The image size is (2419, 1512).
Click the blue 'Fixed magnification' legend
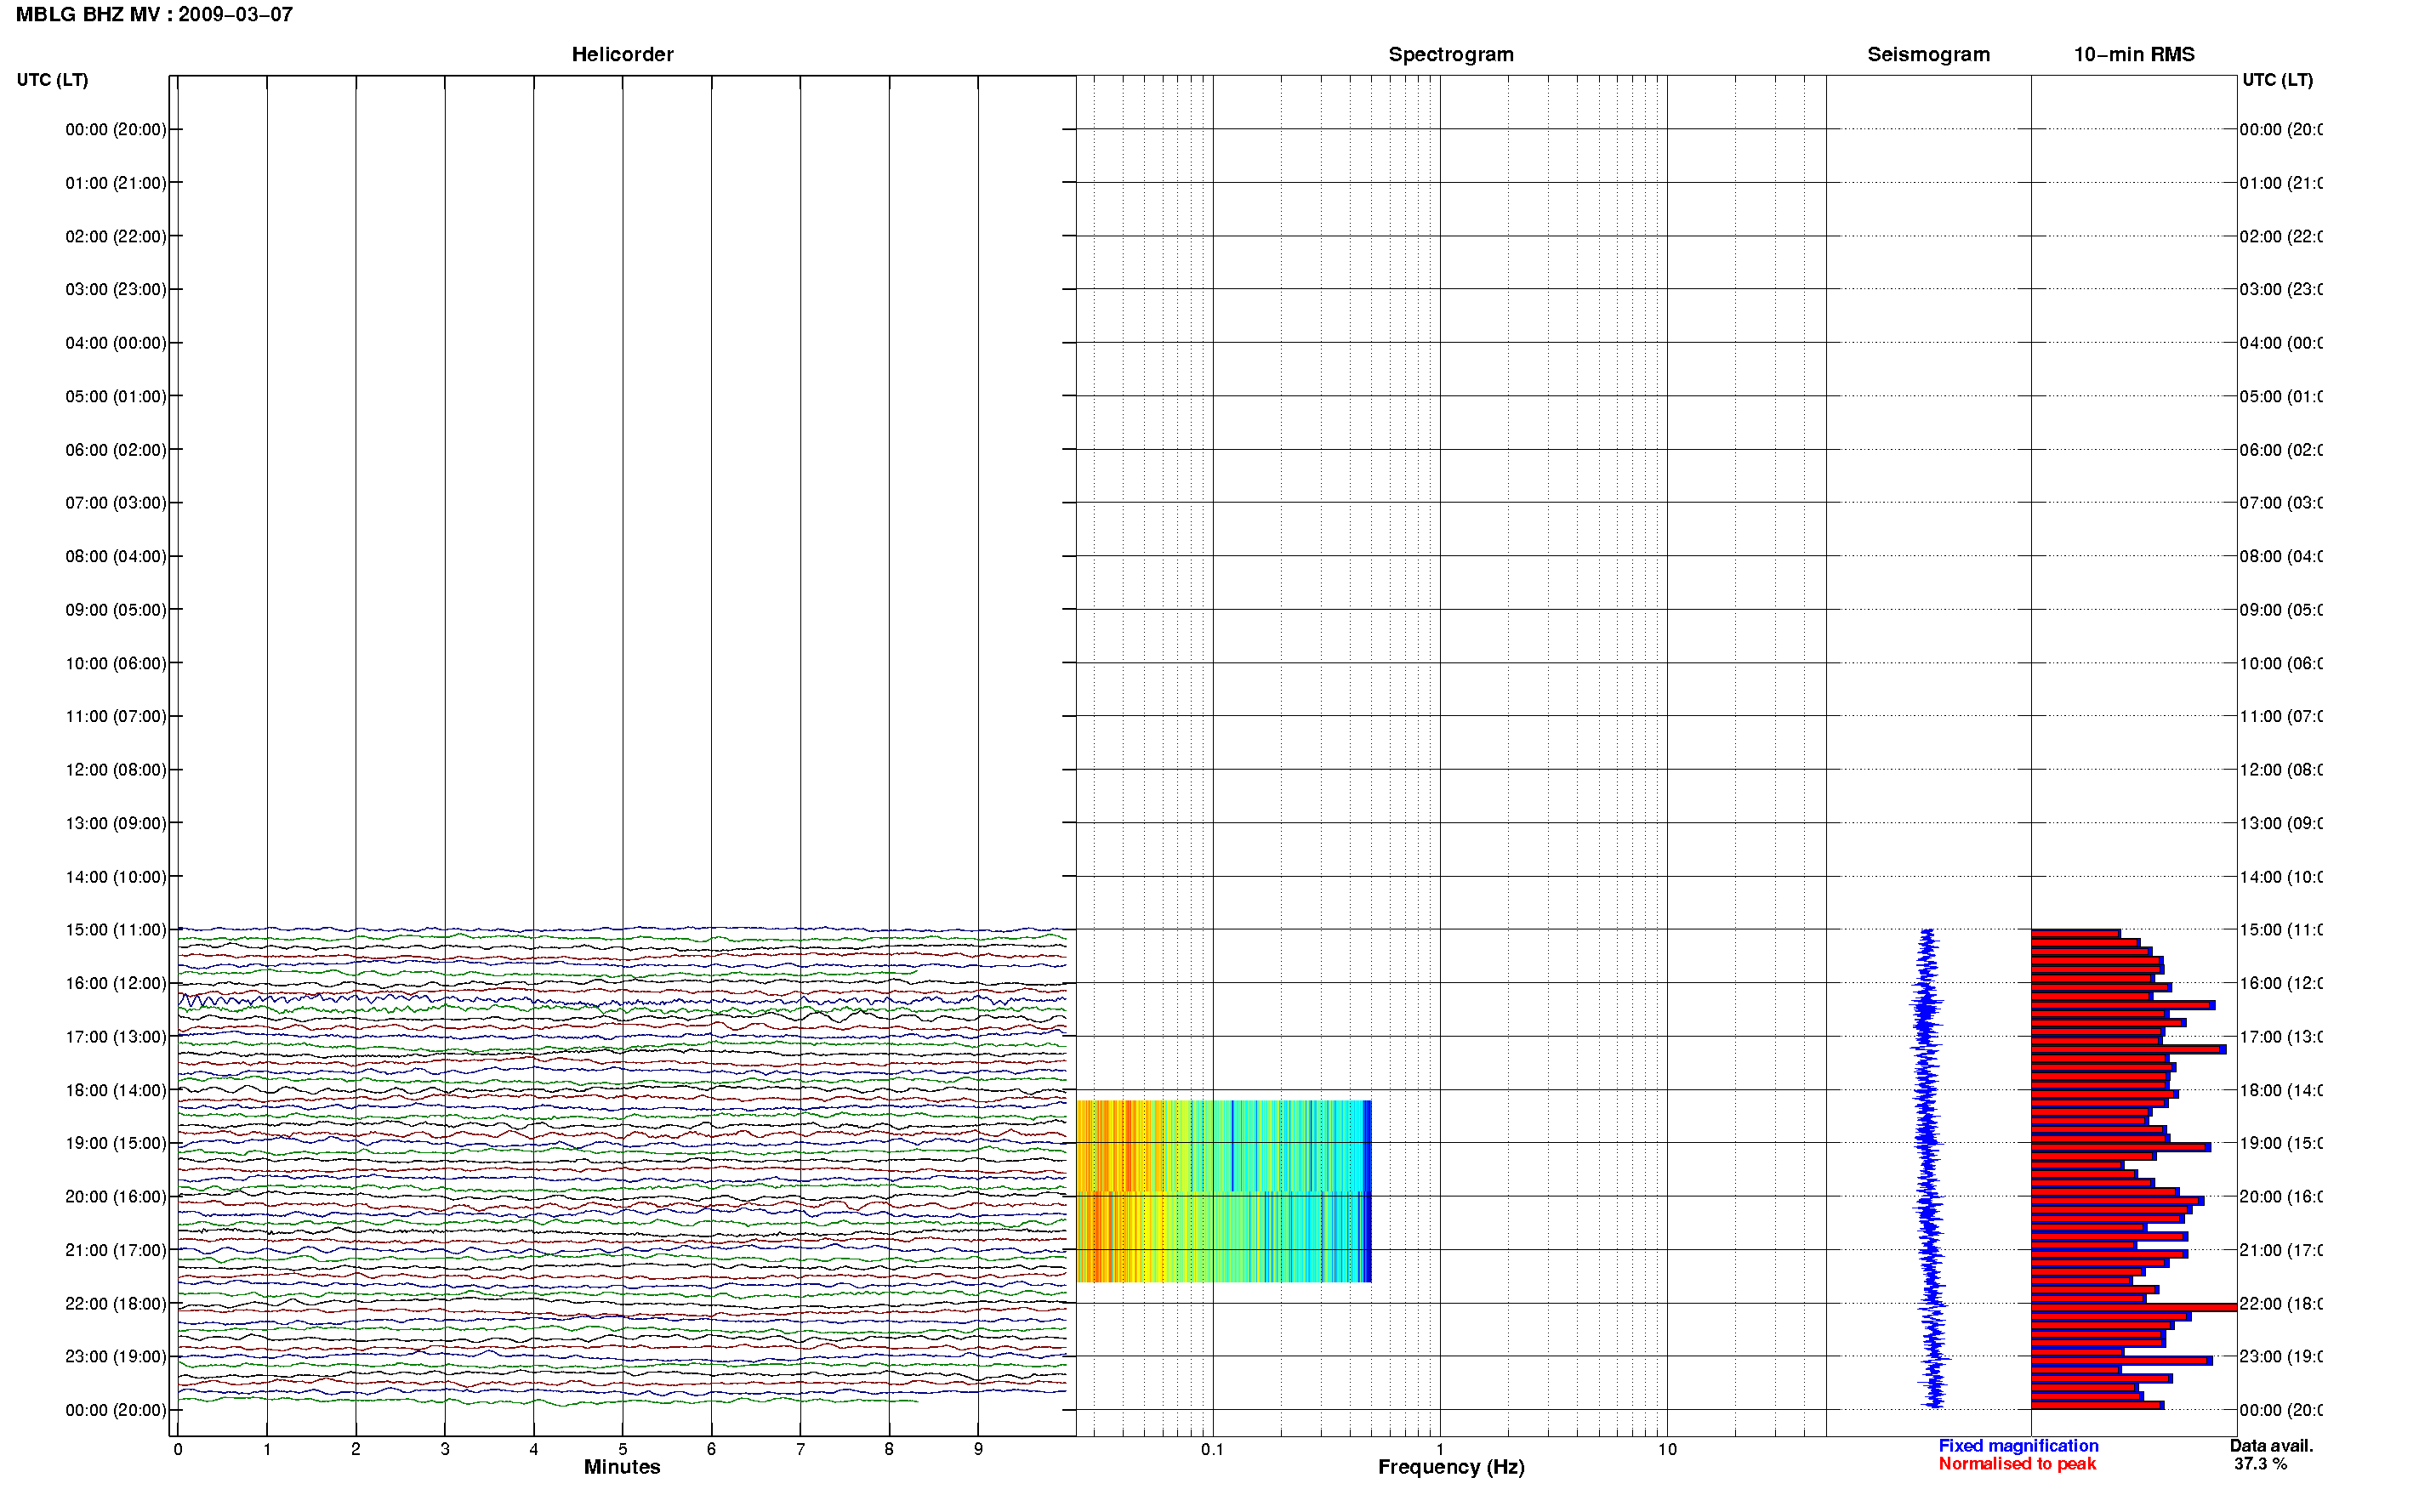pyautogui.click(x=2018, y=1446)
